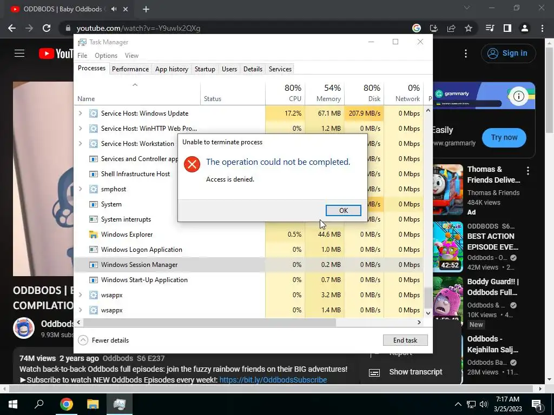Screen dimensions: 554x415
Task: Click the install/download page icon in omnibox
Action: pos(434,28)
